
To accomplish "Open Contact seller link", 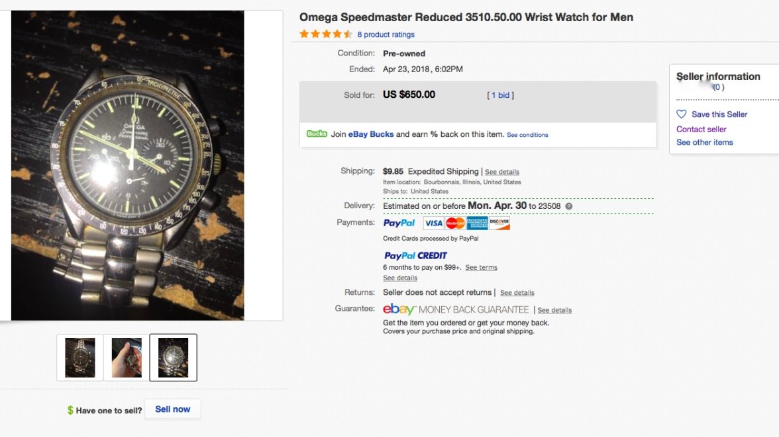I will [701, 130].
